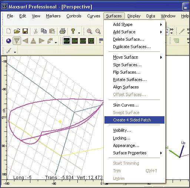Toggle the pressed funnel-shaped lighting button
The height and width of the screenshot is (188, 190).
[x=17, y=41]
